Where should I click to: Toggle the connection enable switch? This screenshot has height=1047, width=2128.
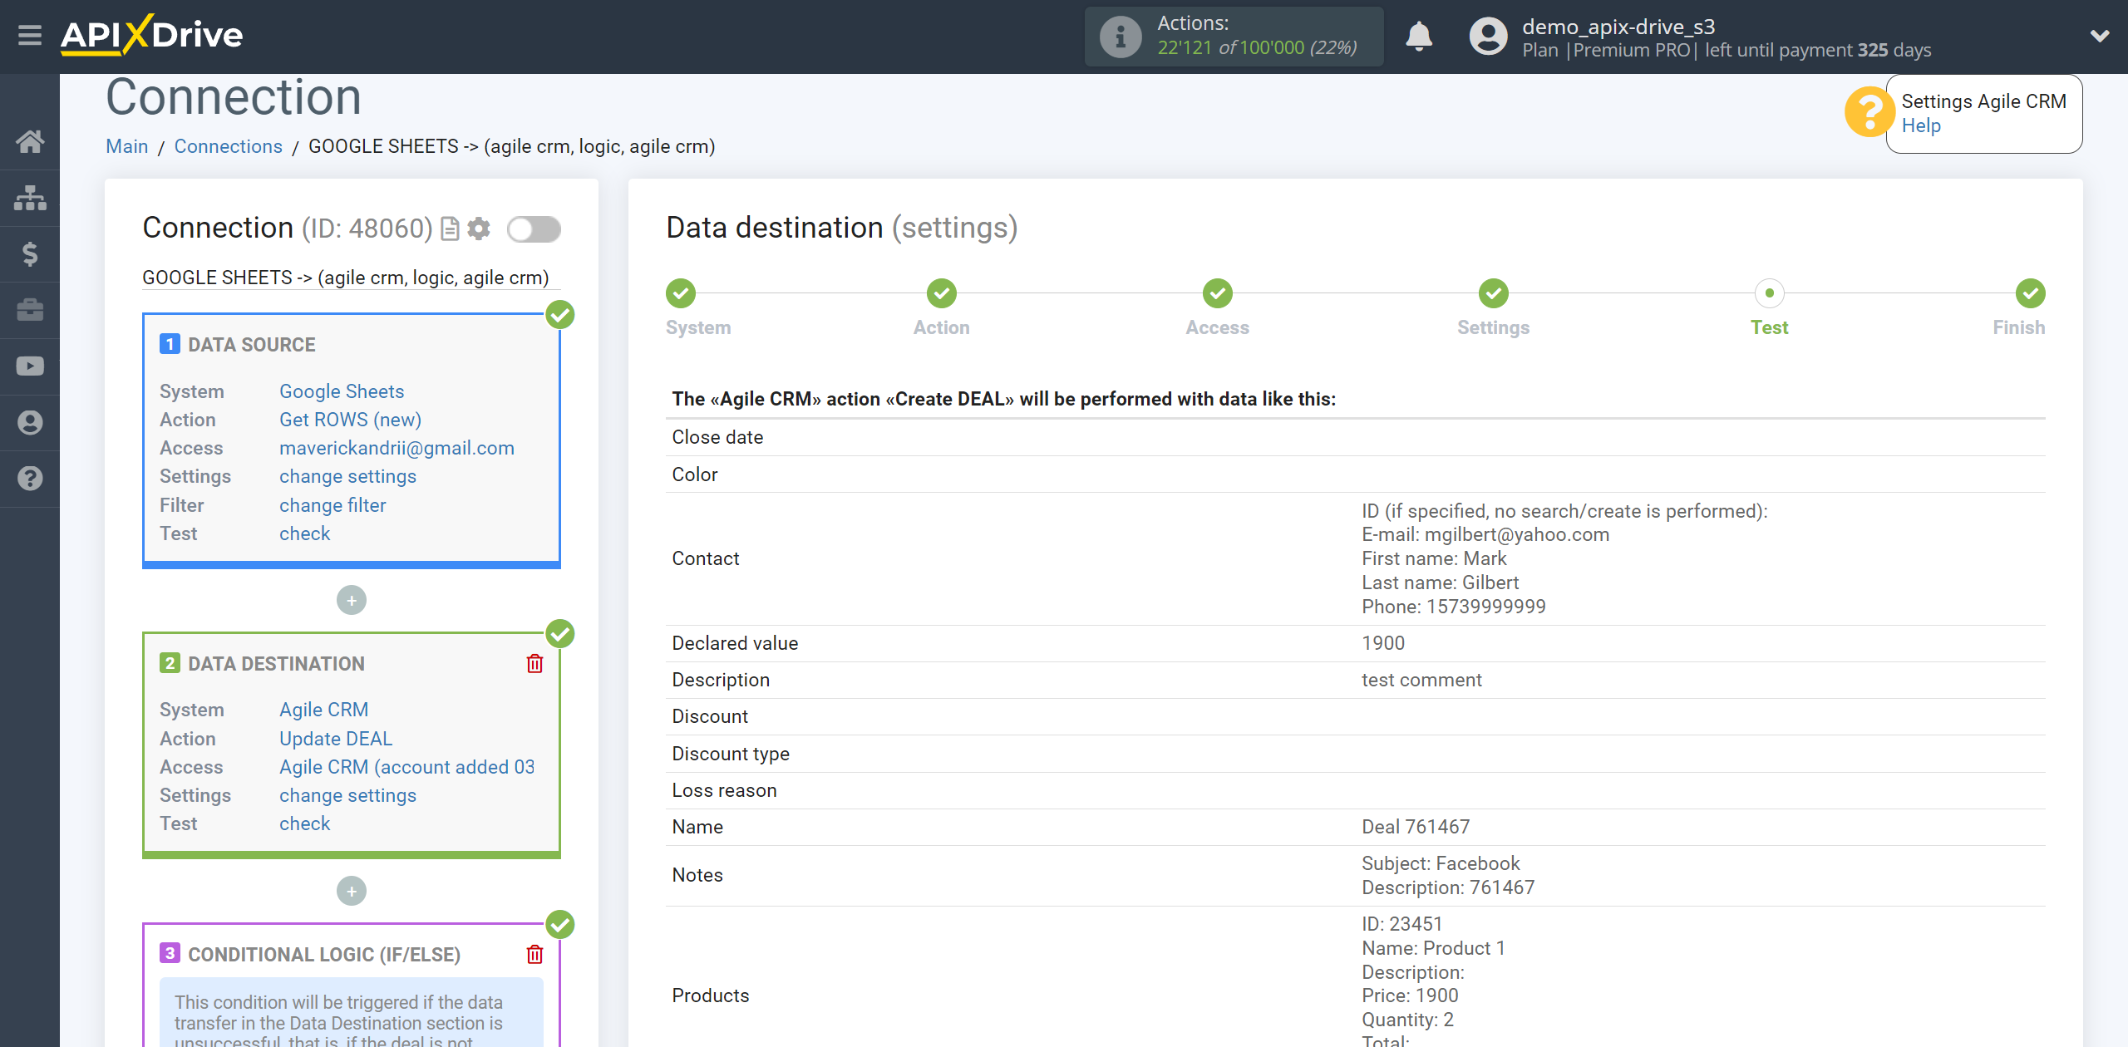pos(534,229)
